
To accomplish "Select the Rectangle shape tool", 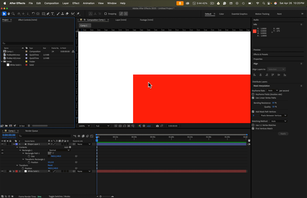I will [43, 14].
